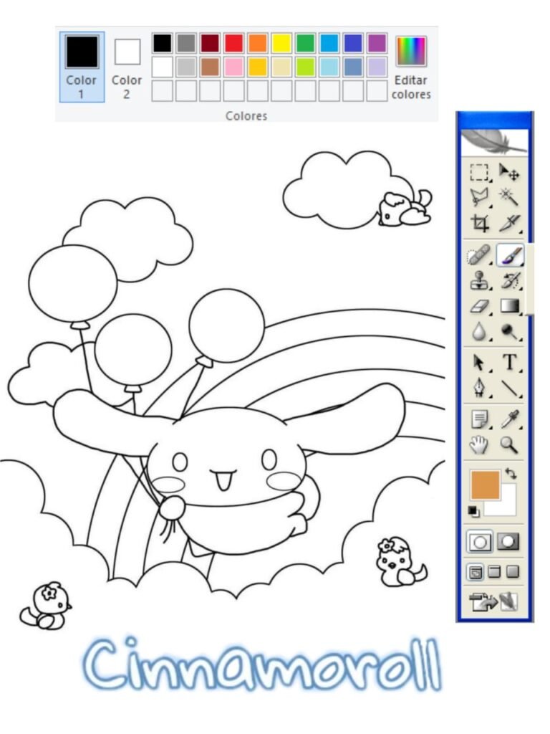
Task: Select the Type tool
Action: point(510,363)
